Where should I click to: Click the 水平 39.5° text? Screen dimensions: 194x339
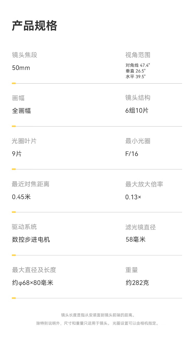[136, 77]
